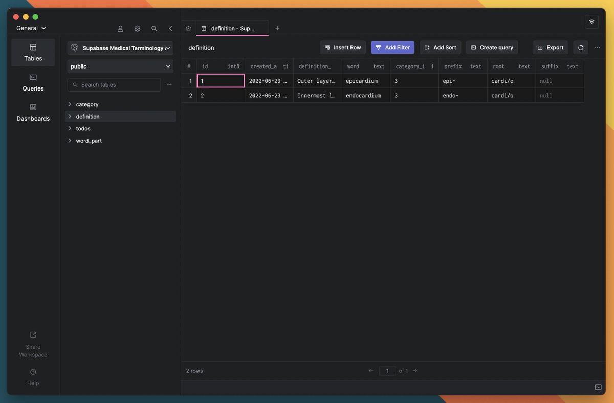This screenshot has width=614, height=403.
Task: Select the definition_ column header
Action: pos(318,66)
